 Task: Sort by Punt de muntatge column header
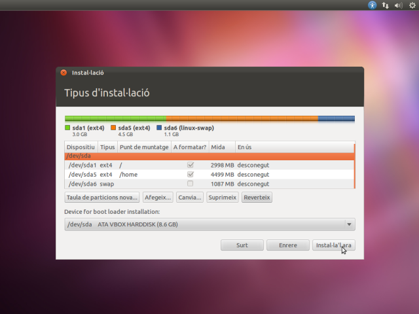point(144,147)
